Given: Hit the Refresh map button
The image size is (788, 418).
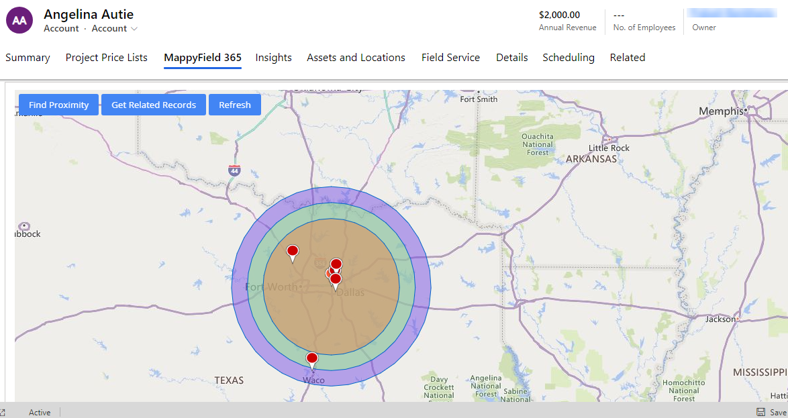Looking at the screenshot, I should [x=234, y=105].
